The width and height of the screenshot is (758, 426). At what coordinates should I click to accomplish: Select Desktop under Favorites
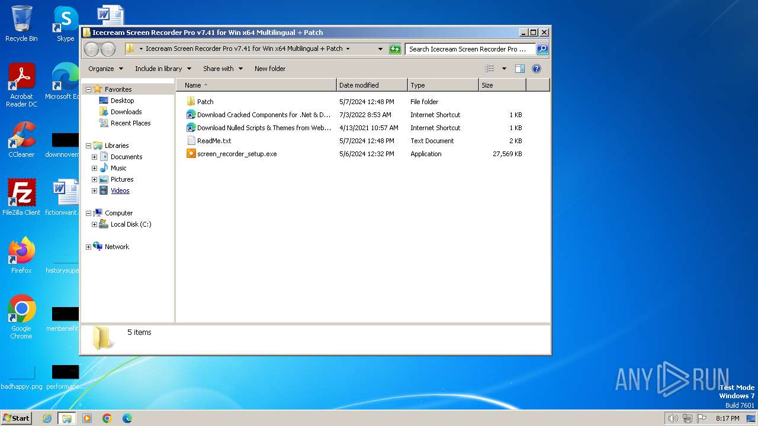pos(122,101)
